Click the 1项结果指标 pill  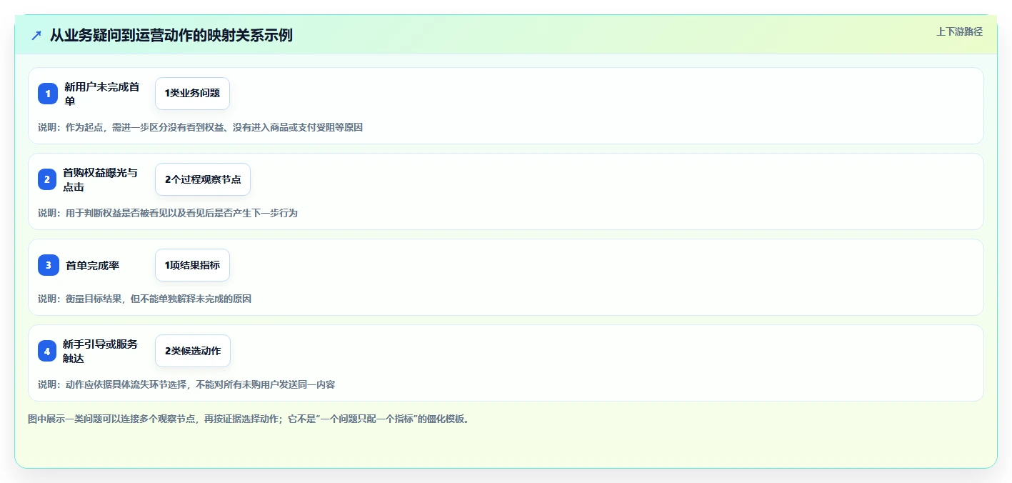point(192,265)
